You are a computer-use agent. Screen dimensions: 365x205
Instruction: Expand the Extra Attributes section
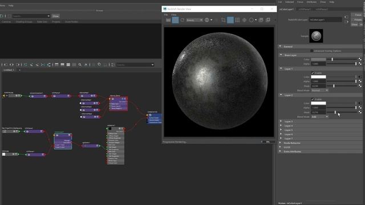281,151
